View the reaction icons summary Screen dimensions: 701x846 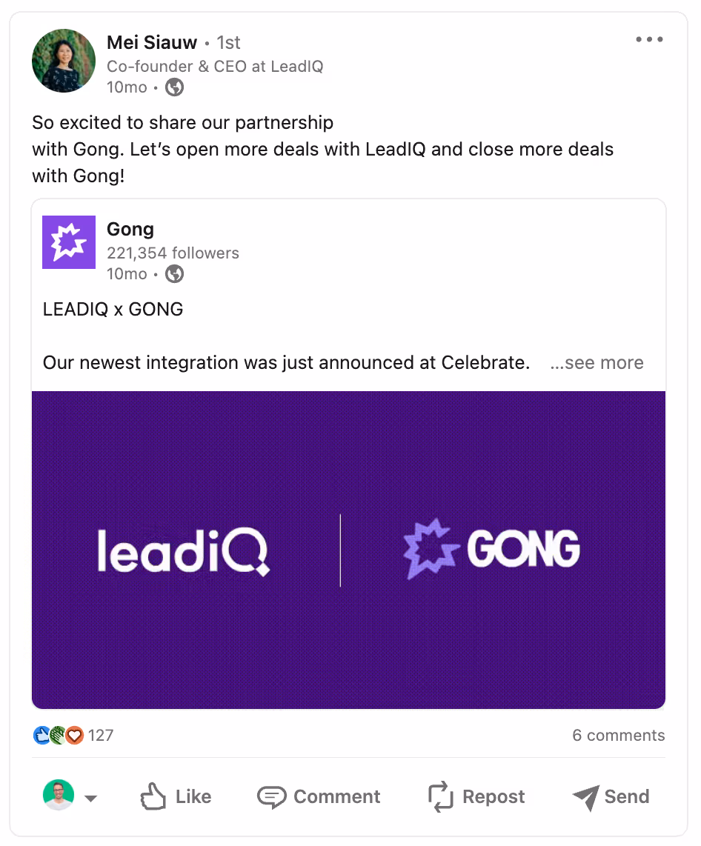[x=59, y=736]
